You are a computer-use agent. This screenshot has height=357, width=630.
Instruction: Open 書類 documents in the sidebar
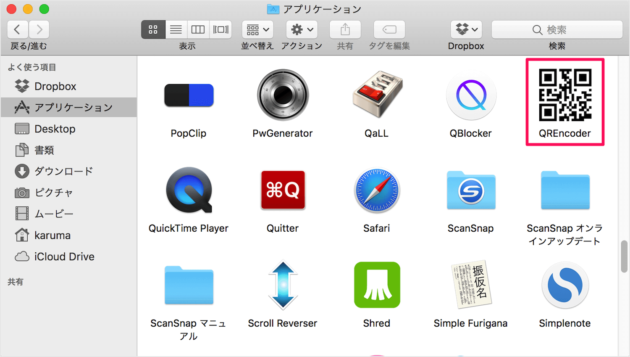tap(69, 150)
